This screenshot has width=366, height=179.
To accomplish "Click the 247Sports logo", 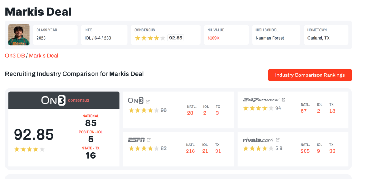I will tap(261, 100).
